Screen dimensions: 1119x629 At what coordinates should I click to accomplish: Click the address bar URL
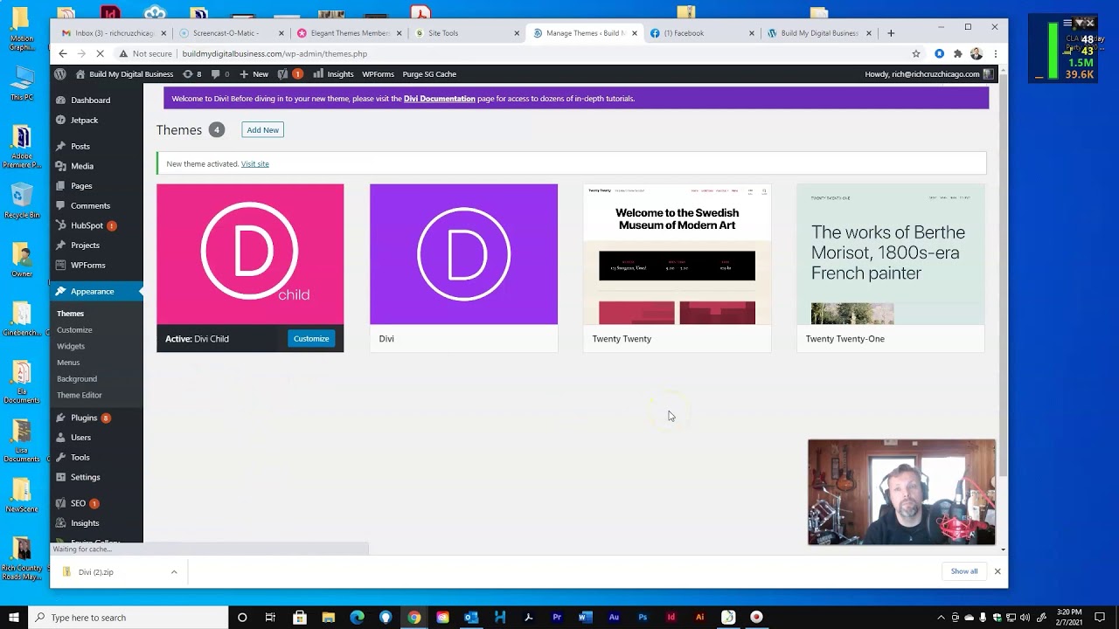pos(275,54)
